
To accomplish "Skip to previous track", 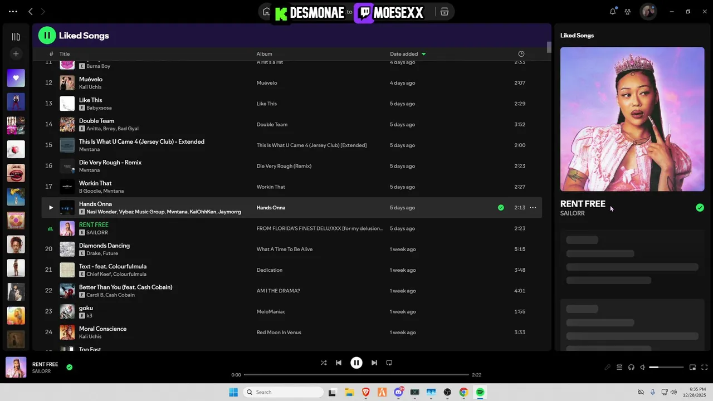I will point(338,363).
